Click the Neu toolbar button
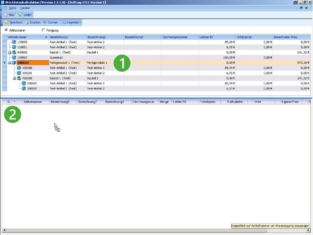Screen dimensions: 313x235 tap(9, 15)
